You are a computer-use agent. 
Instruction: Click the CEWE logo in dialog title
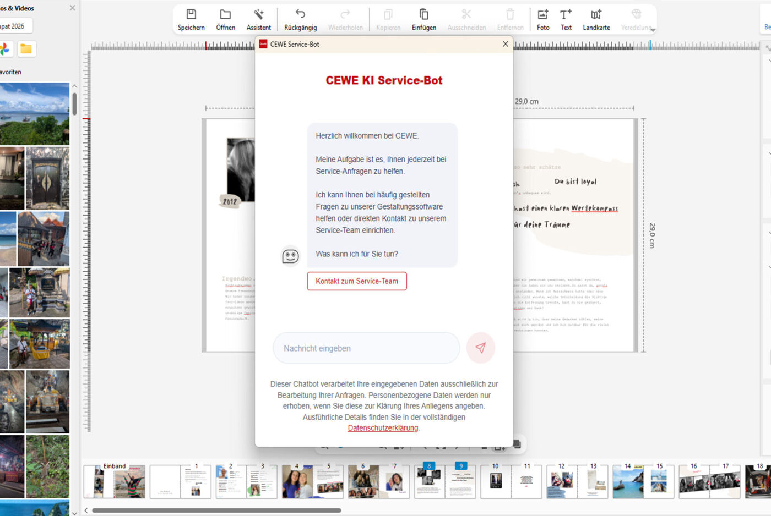(x=263, y=44)
